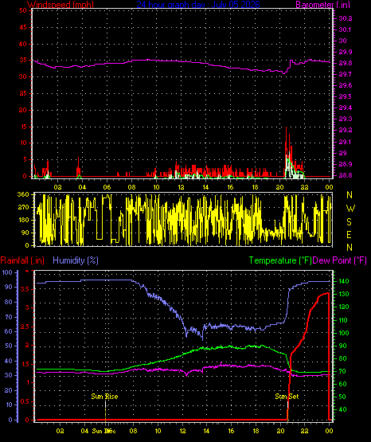Click the "Barometer (.in)" axis title

click(322, 4)
